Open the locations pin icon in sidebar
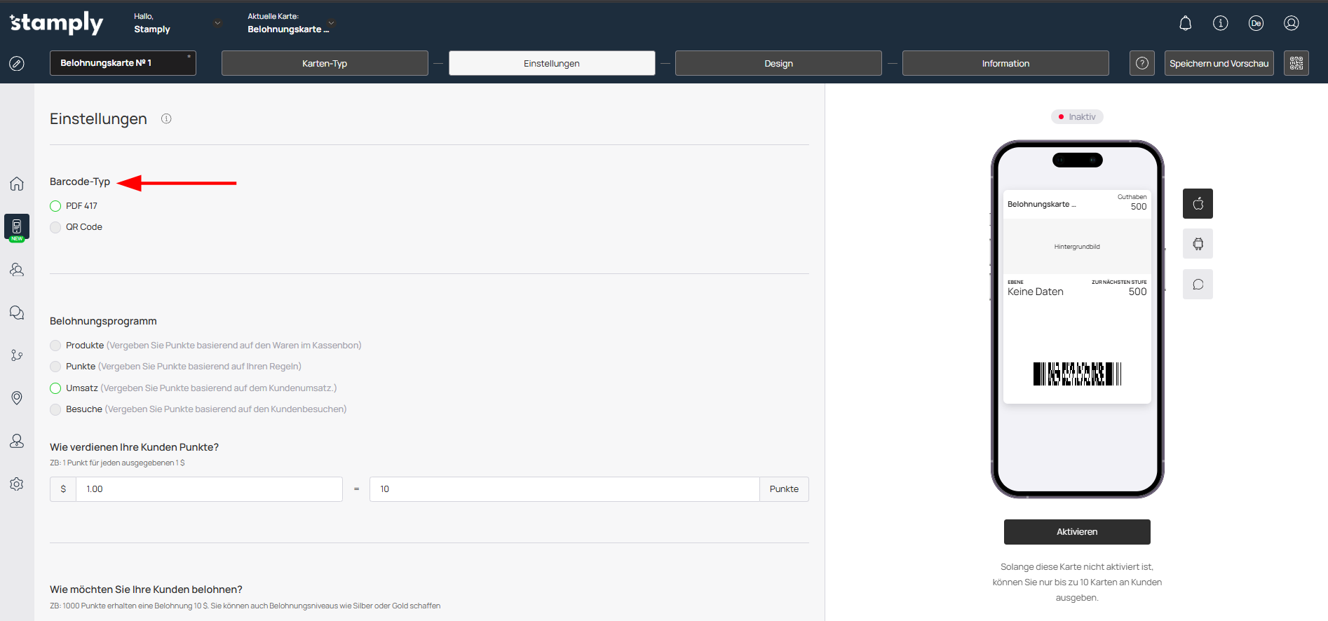Viewport: 1328px width, 621px height. point(17,398)
